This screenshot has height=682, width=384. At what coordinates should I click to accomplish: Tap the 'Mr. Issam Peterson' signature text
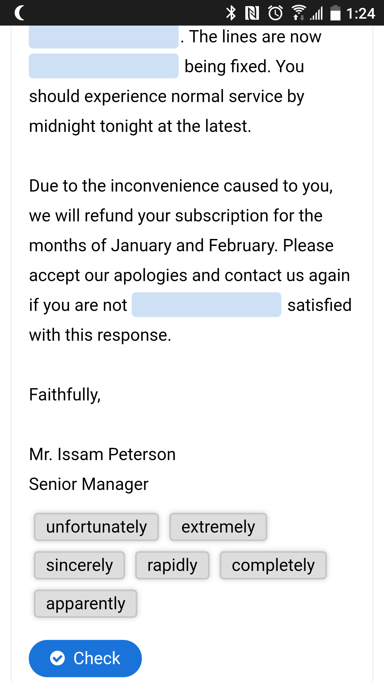pos(102,454)
